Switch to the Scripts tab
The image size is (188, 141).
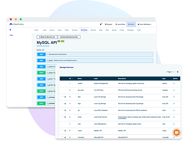(x=114, y=30)
